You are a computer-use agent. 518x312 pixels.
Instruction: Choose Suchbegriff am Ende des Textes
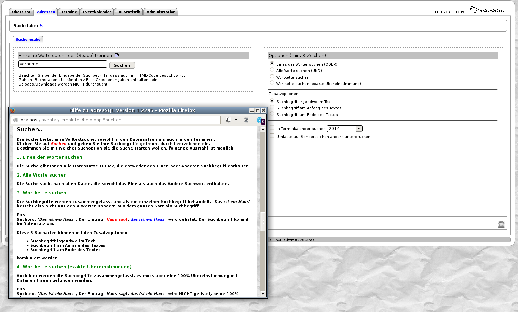pyautogui.click(x=272, y=114)
